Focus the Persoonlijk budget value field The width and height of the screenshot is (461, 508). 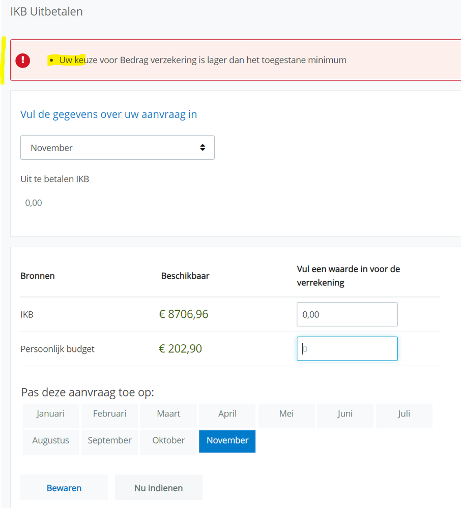coord(347,348)
